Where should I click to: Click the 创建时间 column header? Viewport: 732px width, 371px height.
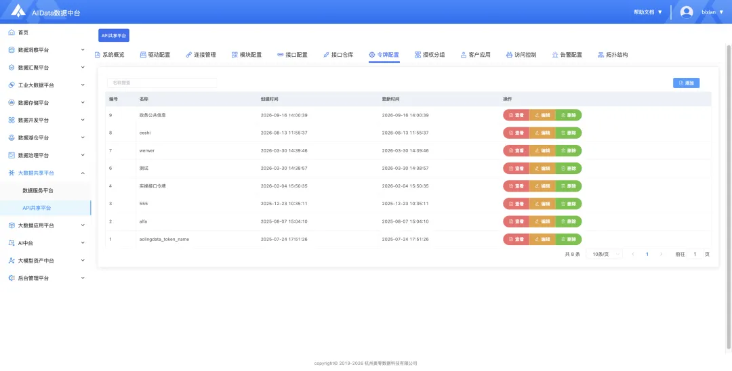click(269, 100)
